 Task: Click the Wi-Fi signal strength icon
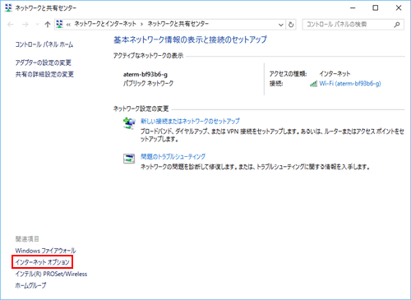point(314,84)
